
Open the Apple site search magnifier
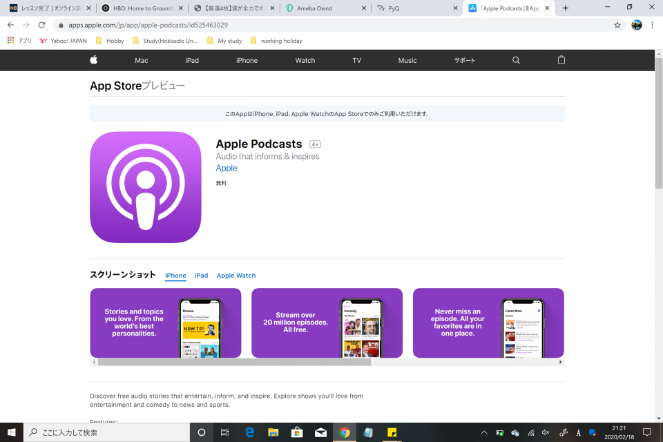point(516,61)
